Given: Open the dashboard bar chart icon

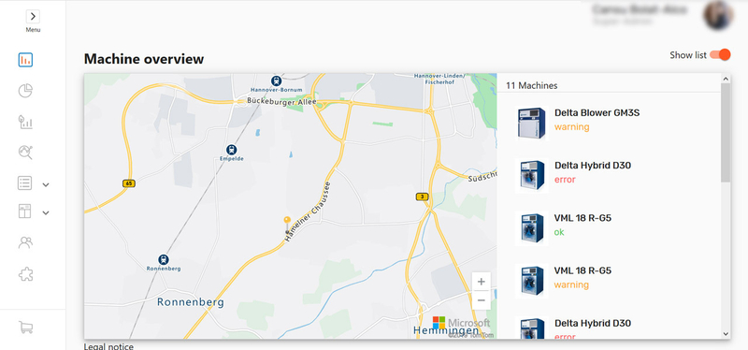Looking at the screenshot, I should tap(26, 60).
